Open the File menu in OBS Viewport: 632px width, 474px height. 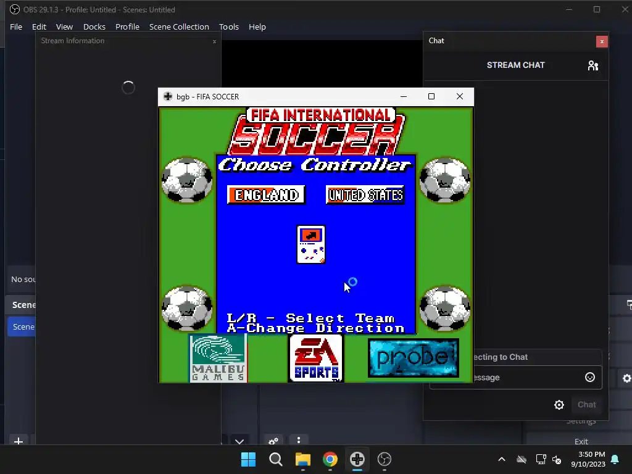pos(15,27)
